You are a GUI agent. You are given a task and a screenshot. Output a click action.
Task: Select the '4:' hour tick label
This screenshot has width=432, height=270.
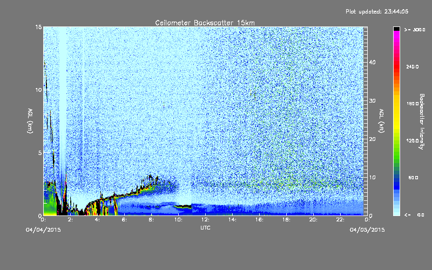97,220
